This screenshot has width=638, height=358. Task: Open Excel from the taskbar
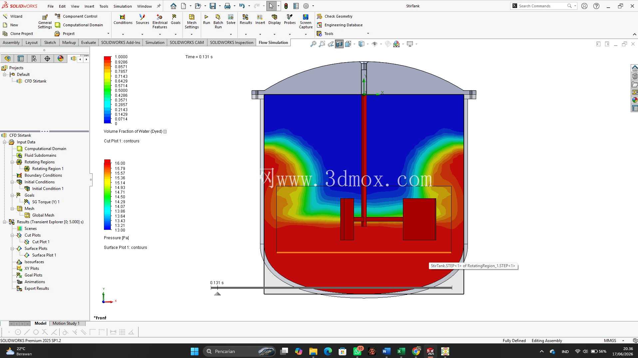[401, 351]
